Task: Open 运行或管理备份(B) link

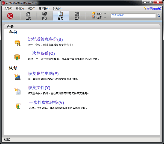Action: (45, 39)
